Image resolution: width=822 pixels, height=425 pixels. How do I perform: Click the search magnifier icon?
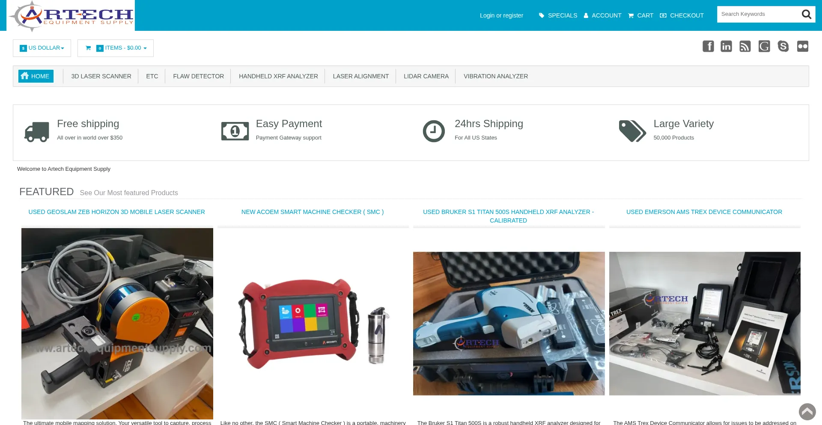pyautogui.click(x=806, y=14)
